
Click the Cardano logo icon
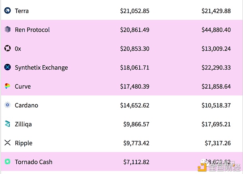tap(7, 105)
